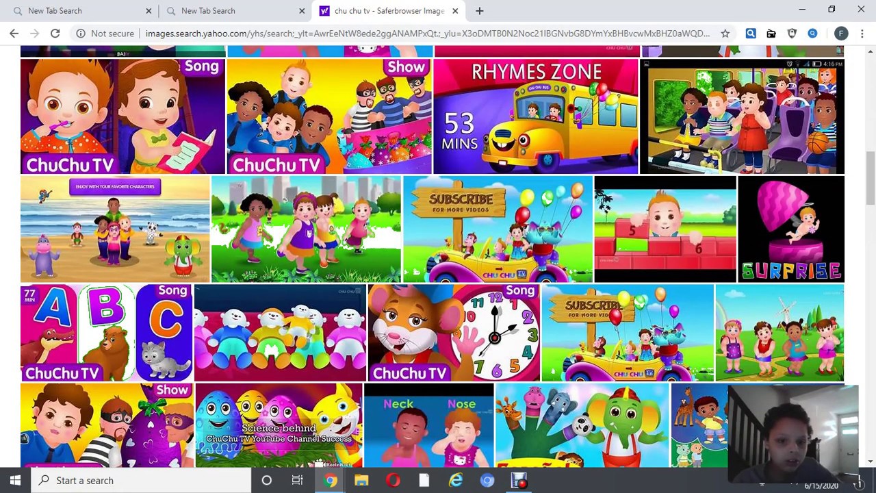Open the four girls with windmill image
The height and width of the screenshot is (493, 876).
pyautogui.click(x=780, y=333)
